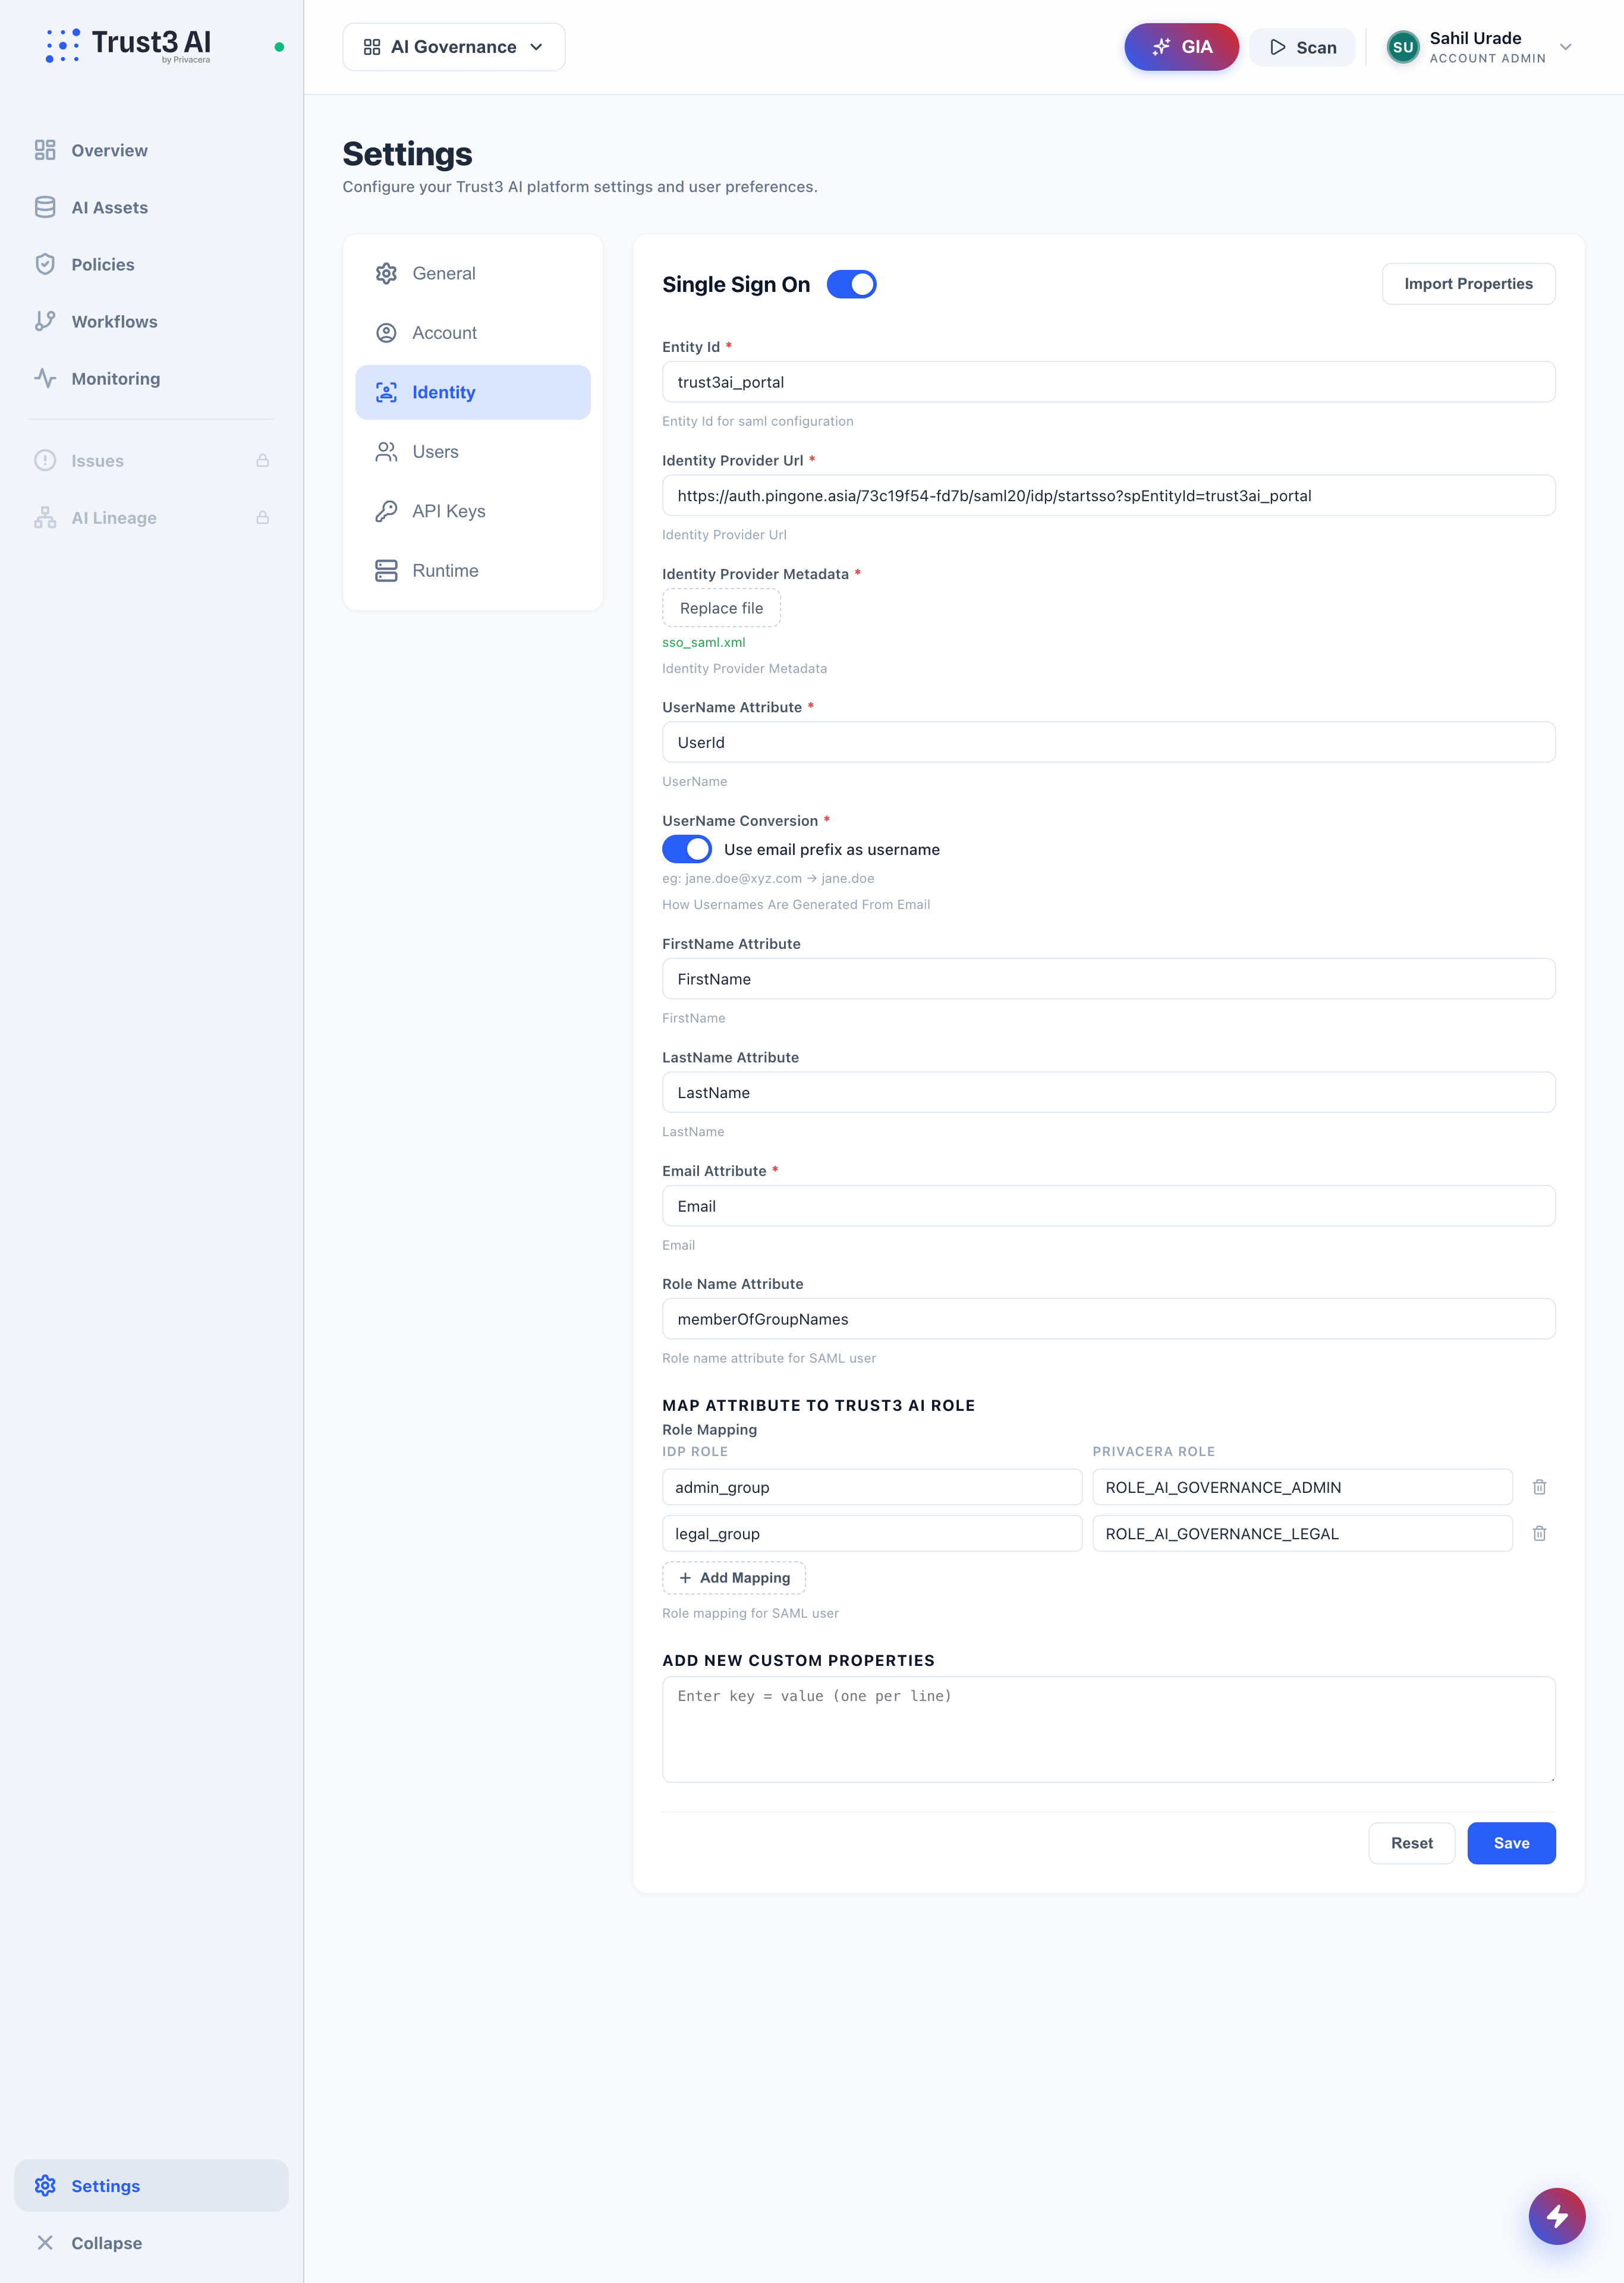Click the Save button
Image resolution: width=1624 pixels, height=2283 pixels.
pyautogui.click(x=1511, y=1843)
